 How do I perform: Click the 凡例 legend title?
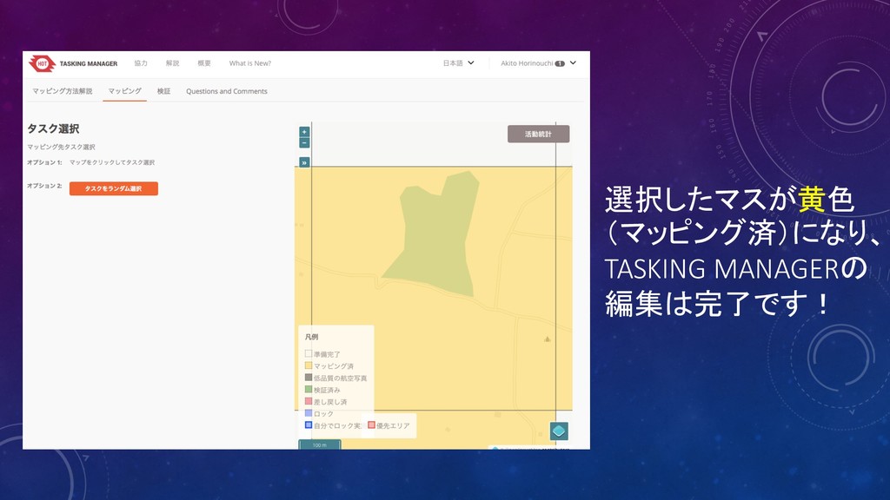pyautogui.click(x=311, y=337)
